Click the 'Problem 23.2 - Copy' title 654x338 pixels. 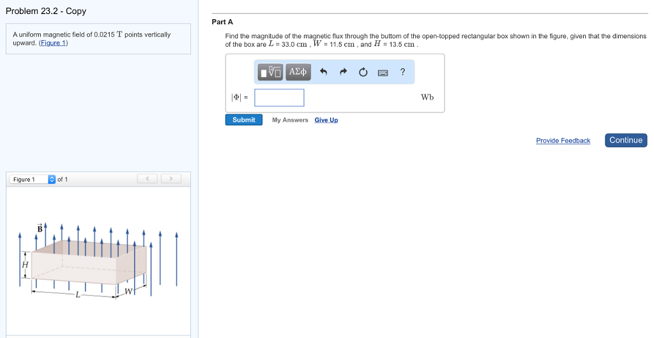click(46, 12)
